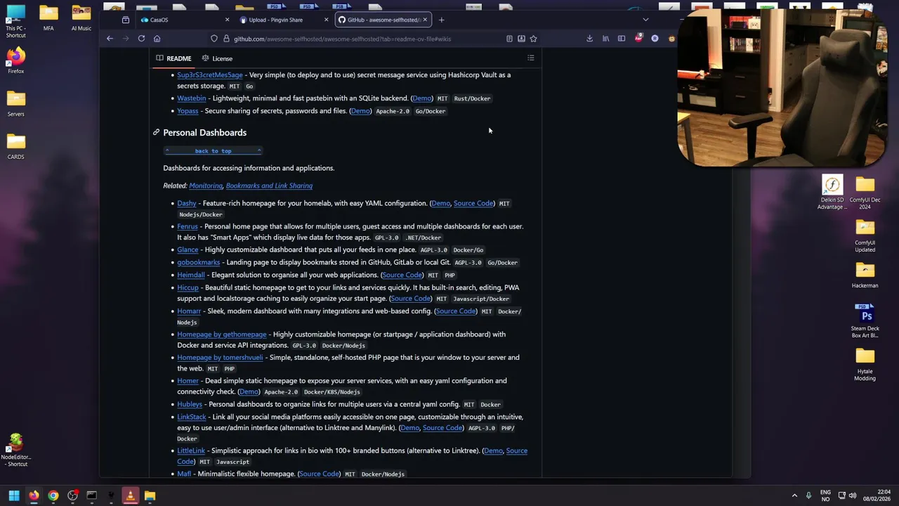Open Fenrus project link
The image size is (899, 506).
coord(188,226)
